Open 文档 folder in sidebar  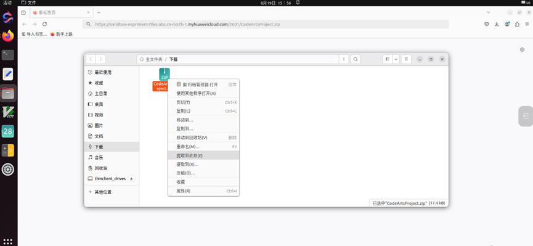[x=112, y=136]
